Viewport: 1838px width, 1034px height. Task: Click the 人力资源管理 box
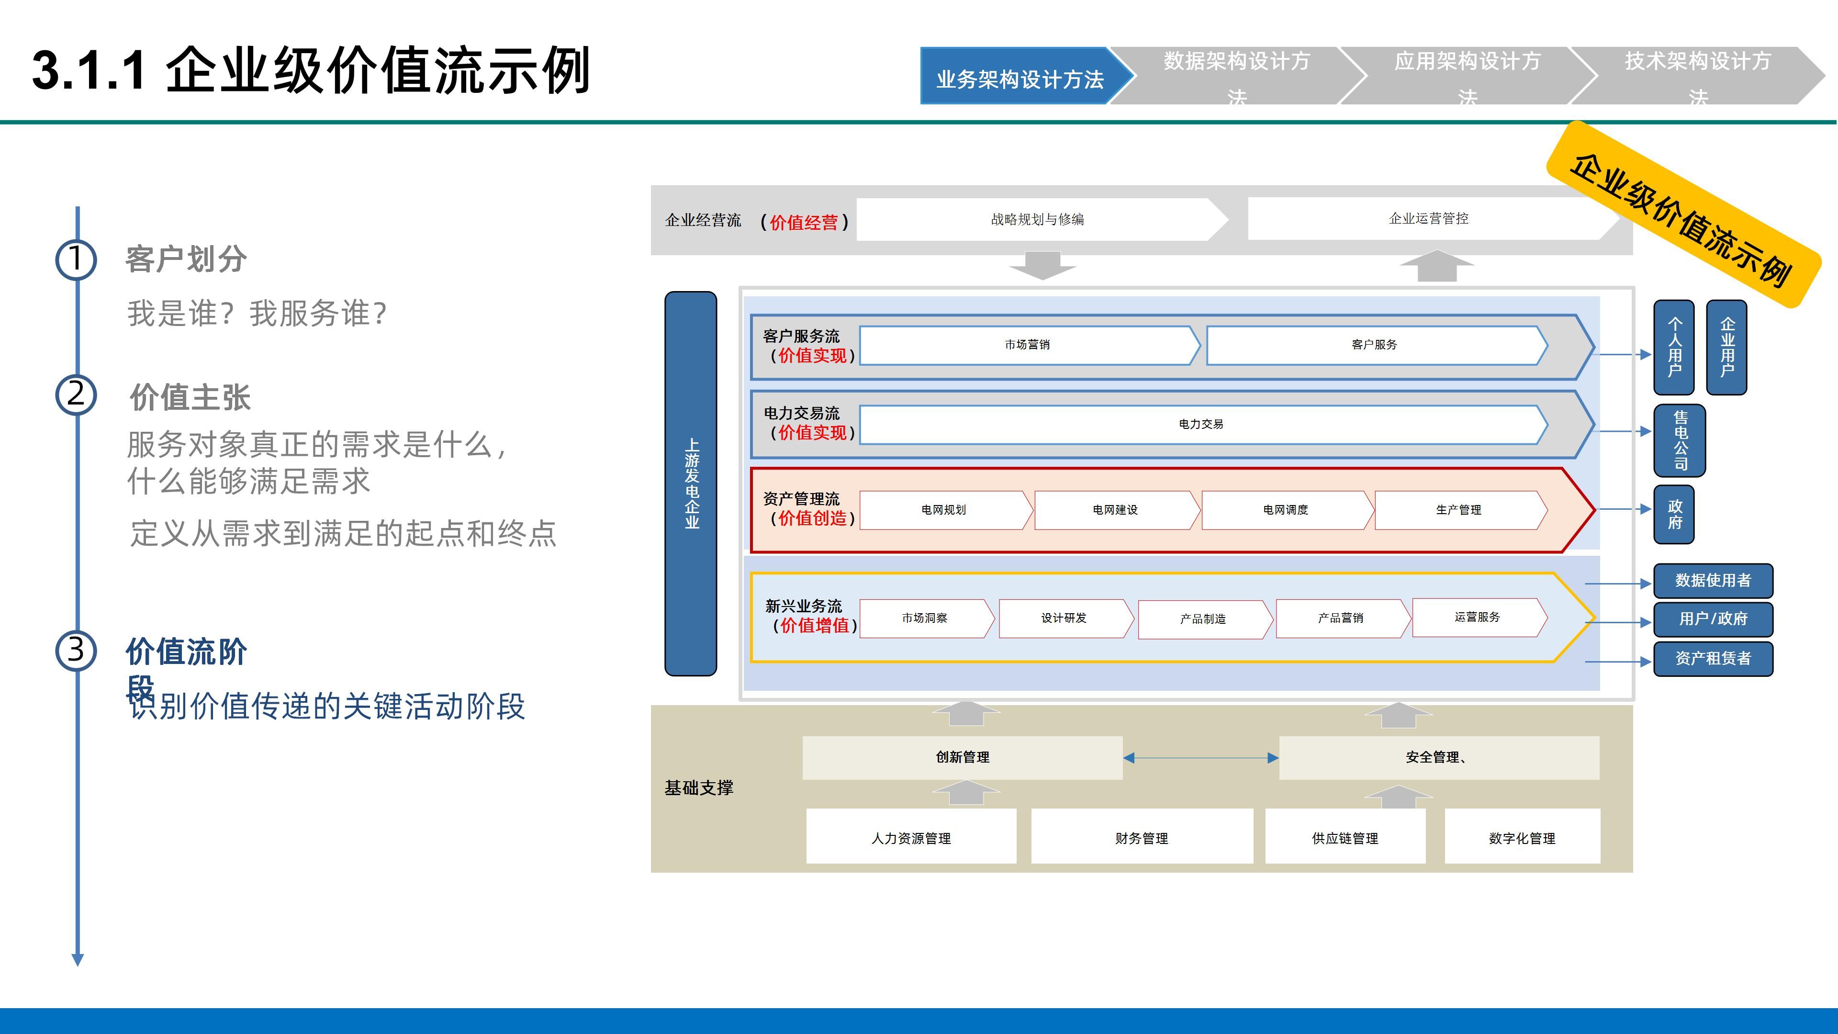(x=911, y=836)
